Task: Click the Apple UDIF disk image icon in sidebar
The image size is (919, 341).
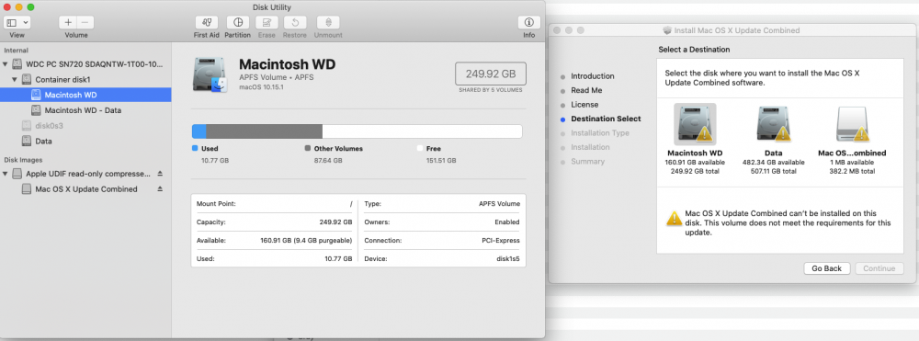Action: [x=17, y=174]
